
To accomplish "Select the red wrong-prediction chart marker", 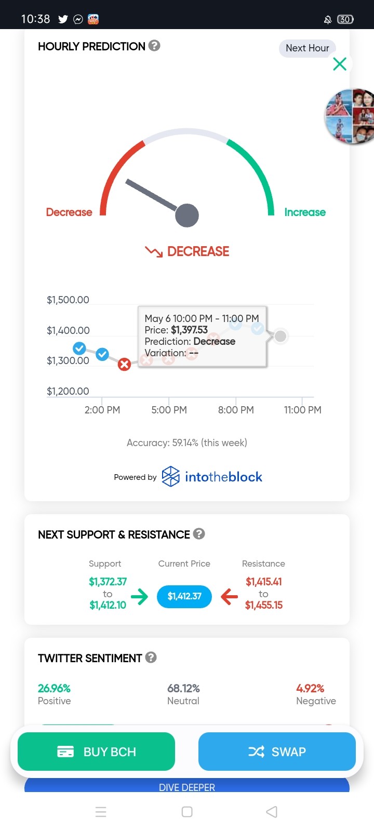I will coord(124,365).
